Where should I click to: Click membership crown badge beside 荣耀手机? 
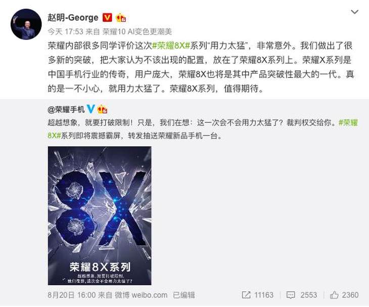click(103, 109)
